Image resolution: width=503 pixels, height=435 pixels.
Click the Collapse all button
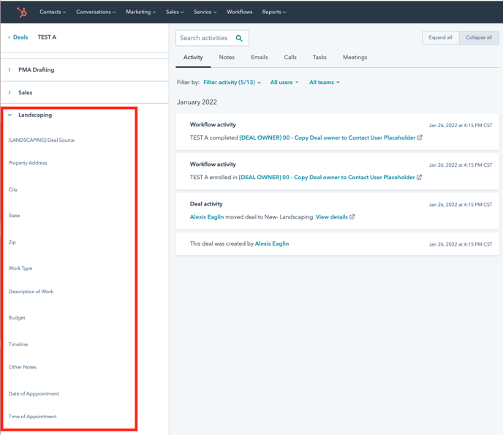coord(479,37)
